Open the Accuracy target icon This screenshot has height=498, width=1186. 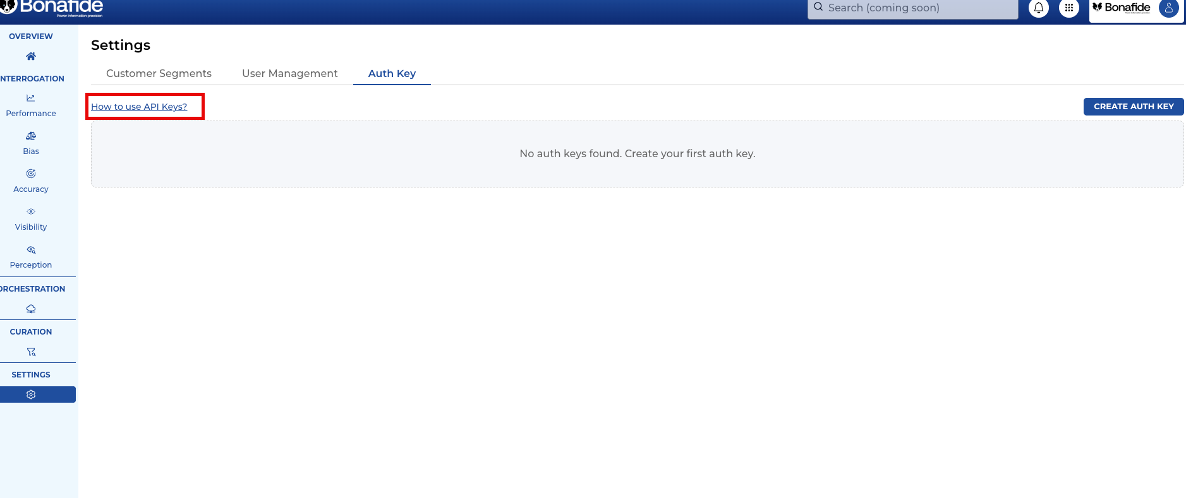pyautogui.click(x=31, y=174)
